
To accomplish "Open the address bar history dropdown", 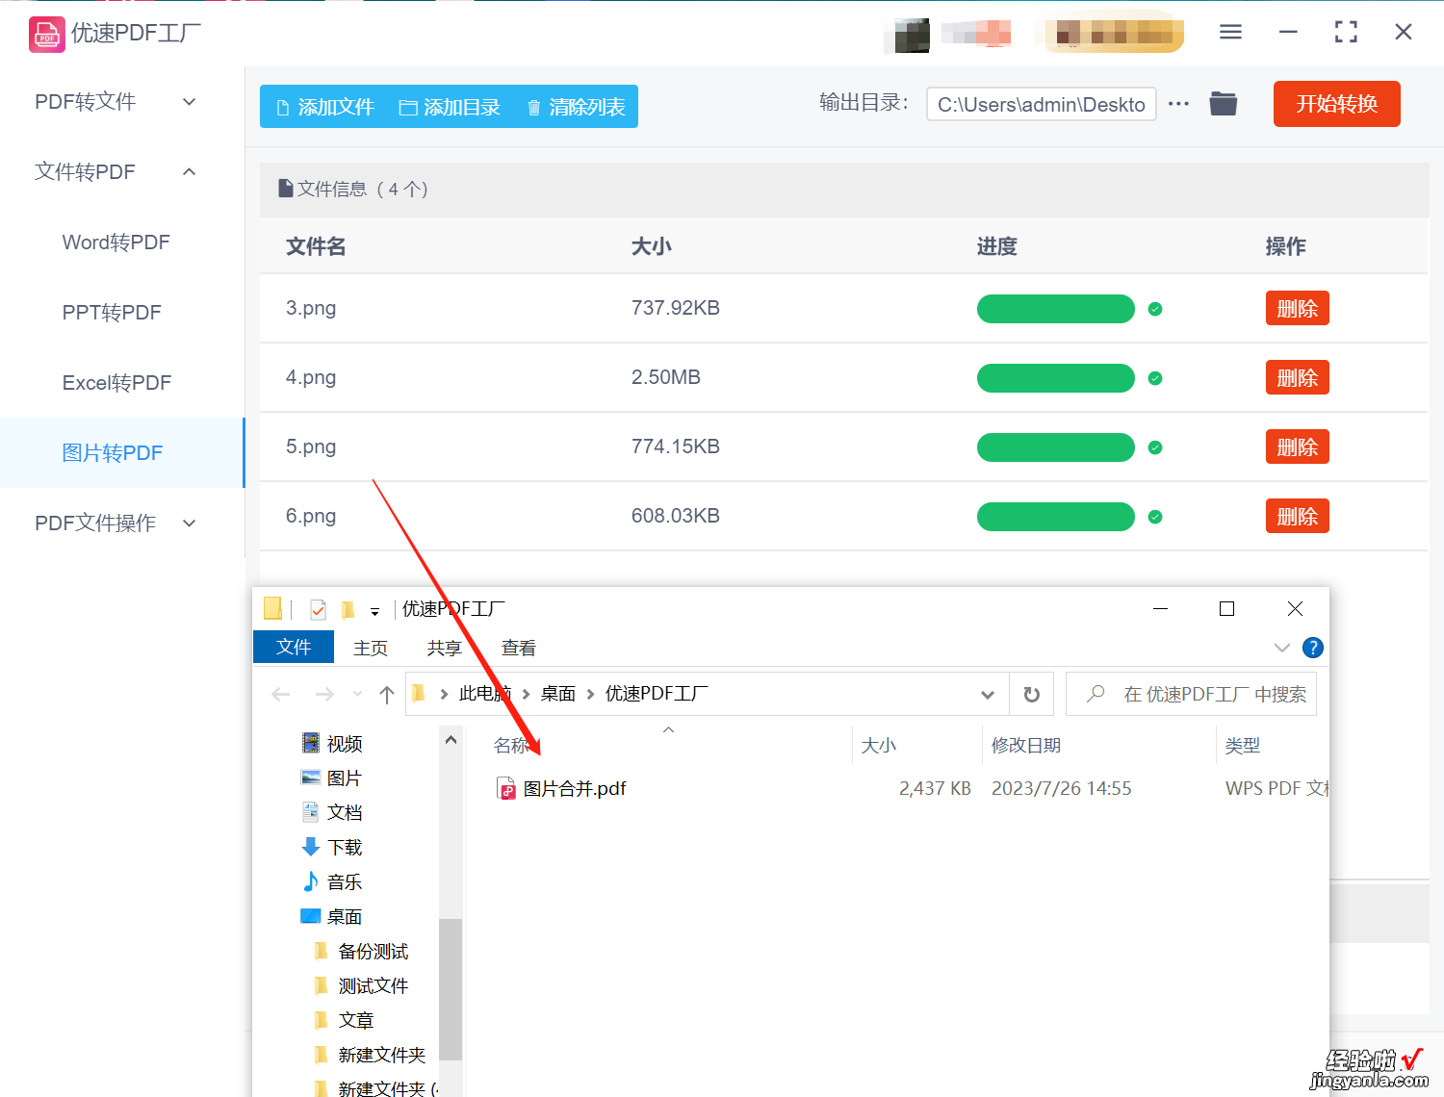I will [987, 695].
